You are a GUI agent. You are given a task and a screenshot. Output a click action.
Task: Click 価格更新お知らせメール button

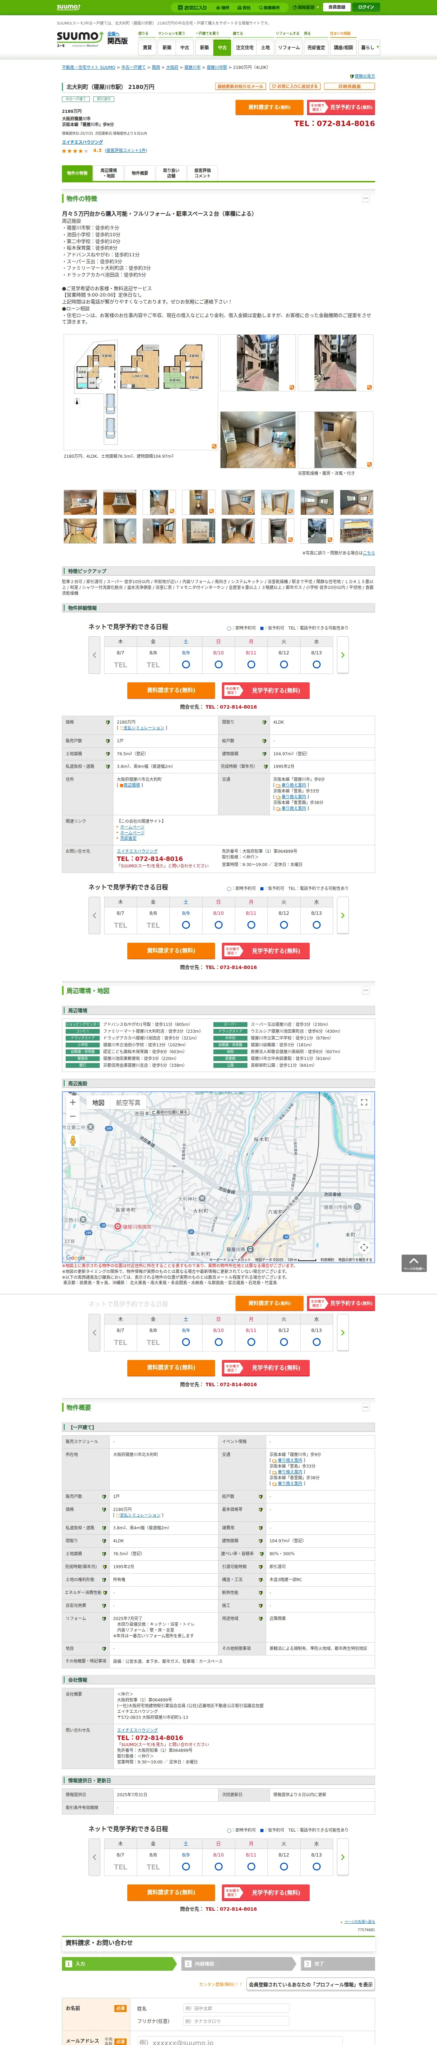click(240, 87)
